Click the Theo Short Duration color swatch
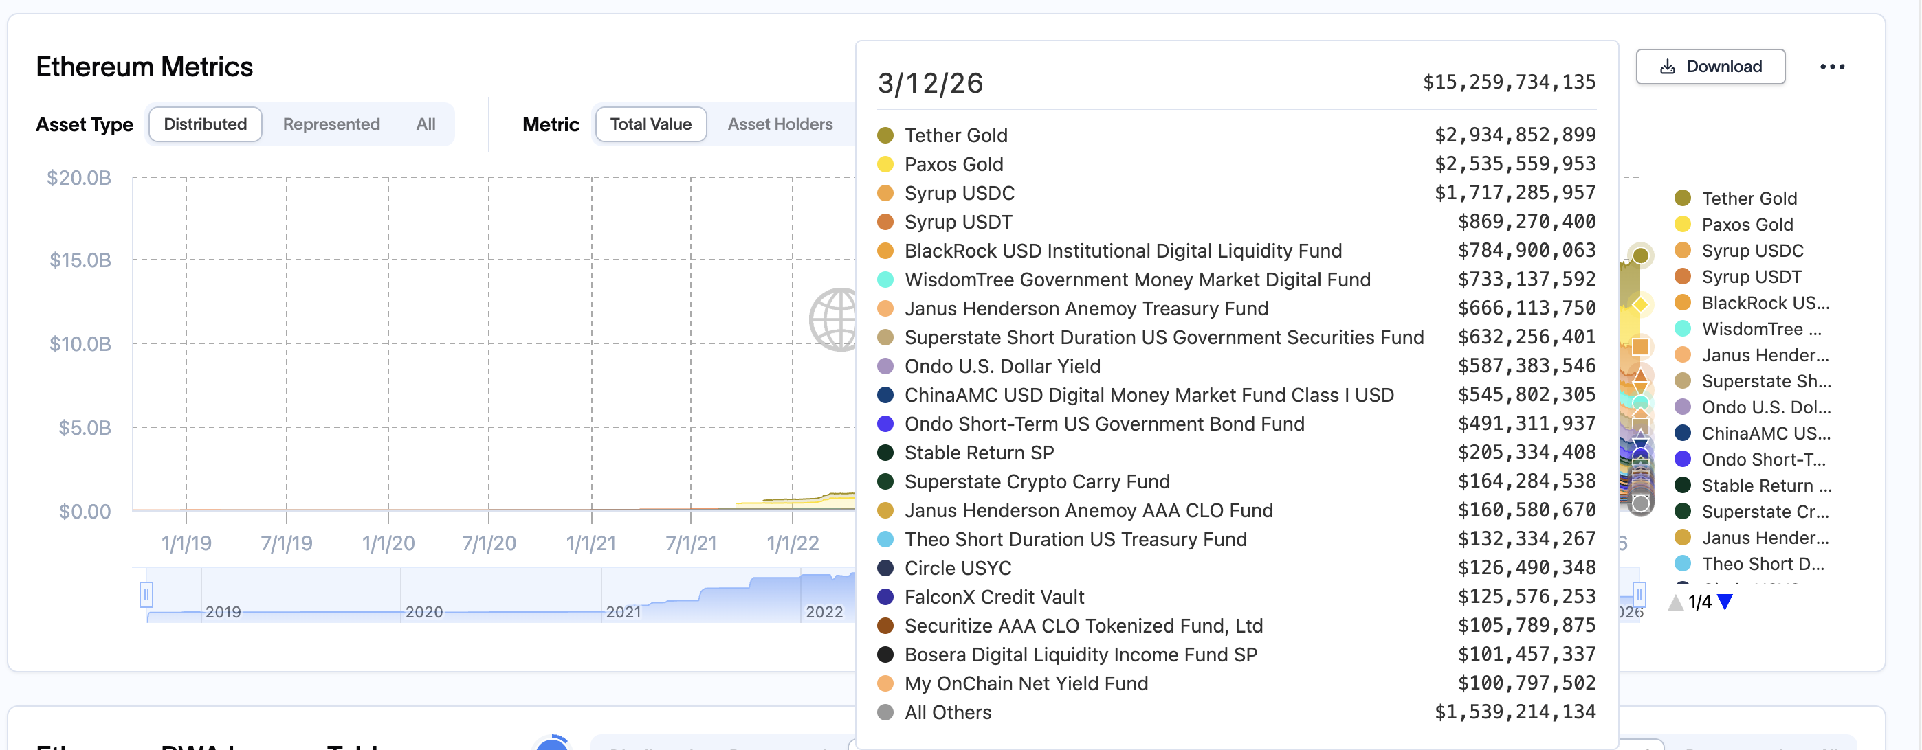Viewport: 1922px width, 750px height. [x=1683, y=564]
